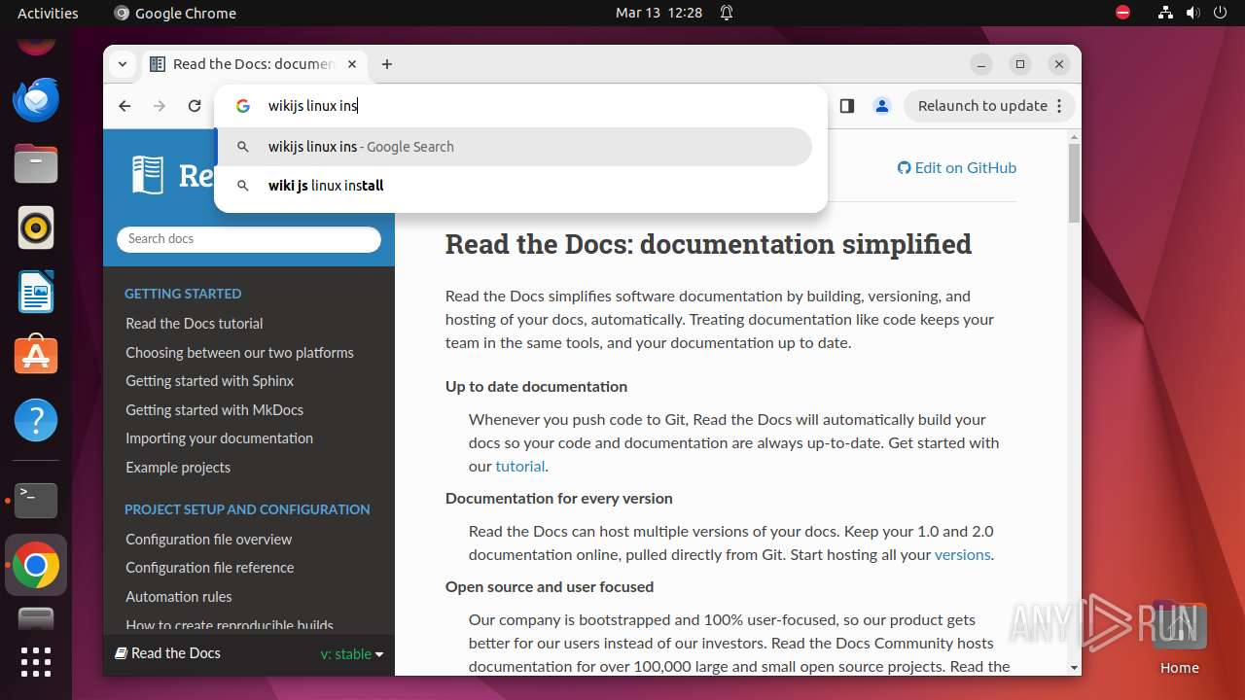
Task: Launch Thunderbird from the dock
Action: 36,99
